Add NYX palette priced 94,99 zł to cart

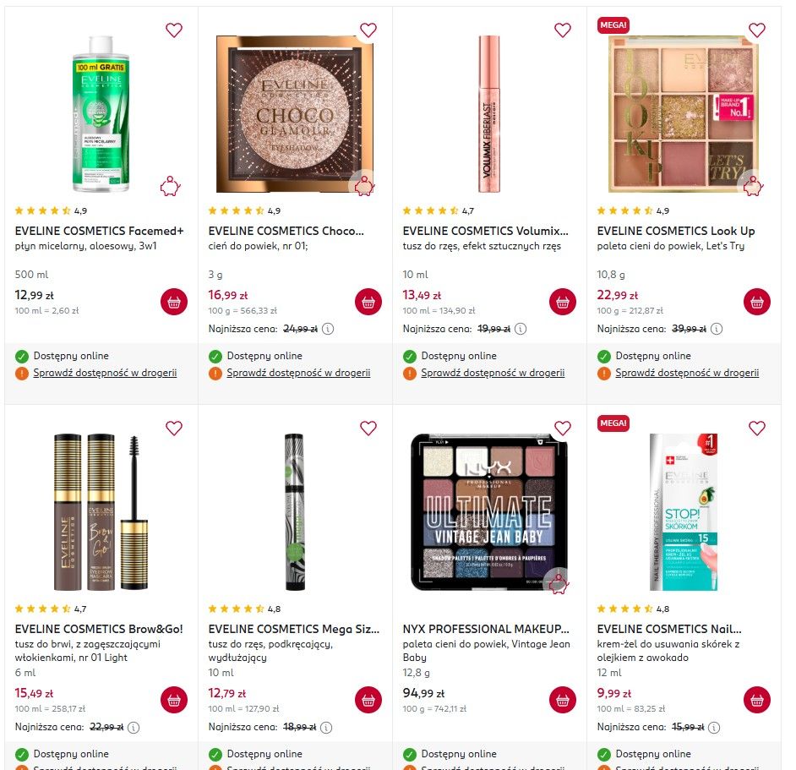563,700
